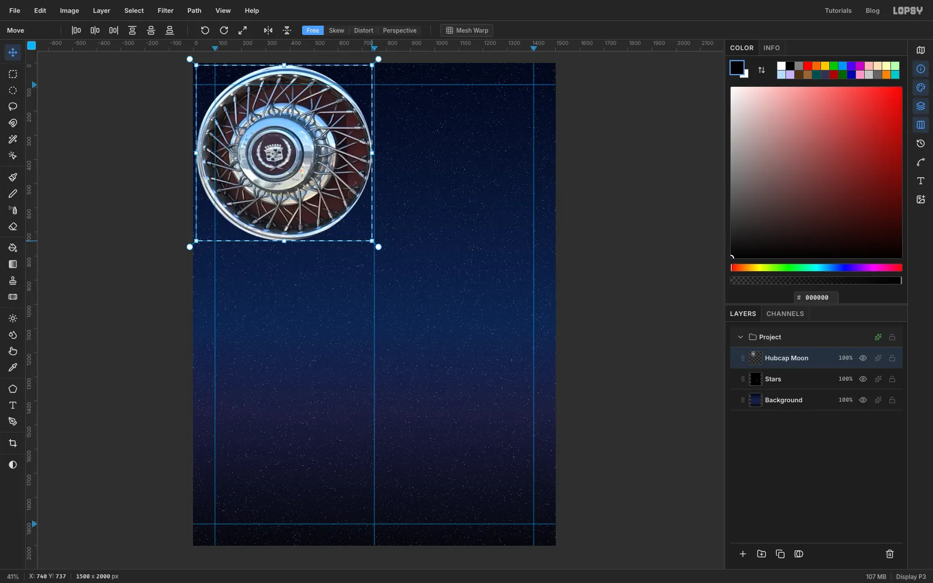Viewport: 933px width, 583px height.
Task: Choose the Paint Bucket fill tool
Action: coord(13,248)
